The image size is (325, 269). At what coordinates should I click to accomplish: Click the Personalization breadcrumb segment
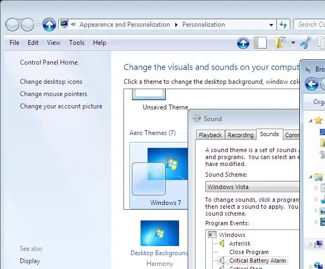click(204, 25)
